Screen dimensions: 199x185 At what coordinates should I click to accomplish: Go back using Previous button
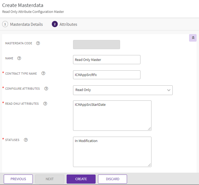click(x=18, y=179)
